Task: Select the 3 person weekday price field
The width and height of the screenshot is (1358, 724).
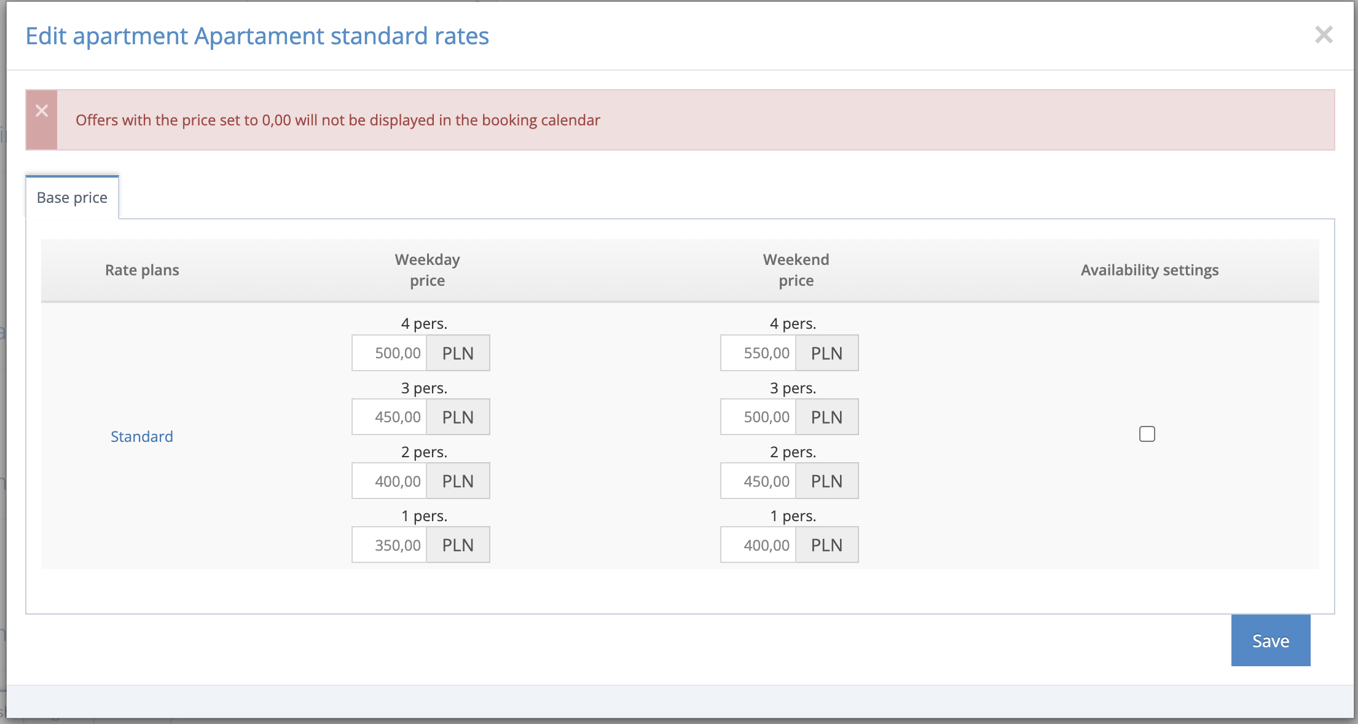Action: (389, 417)
